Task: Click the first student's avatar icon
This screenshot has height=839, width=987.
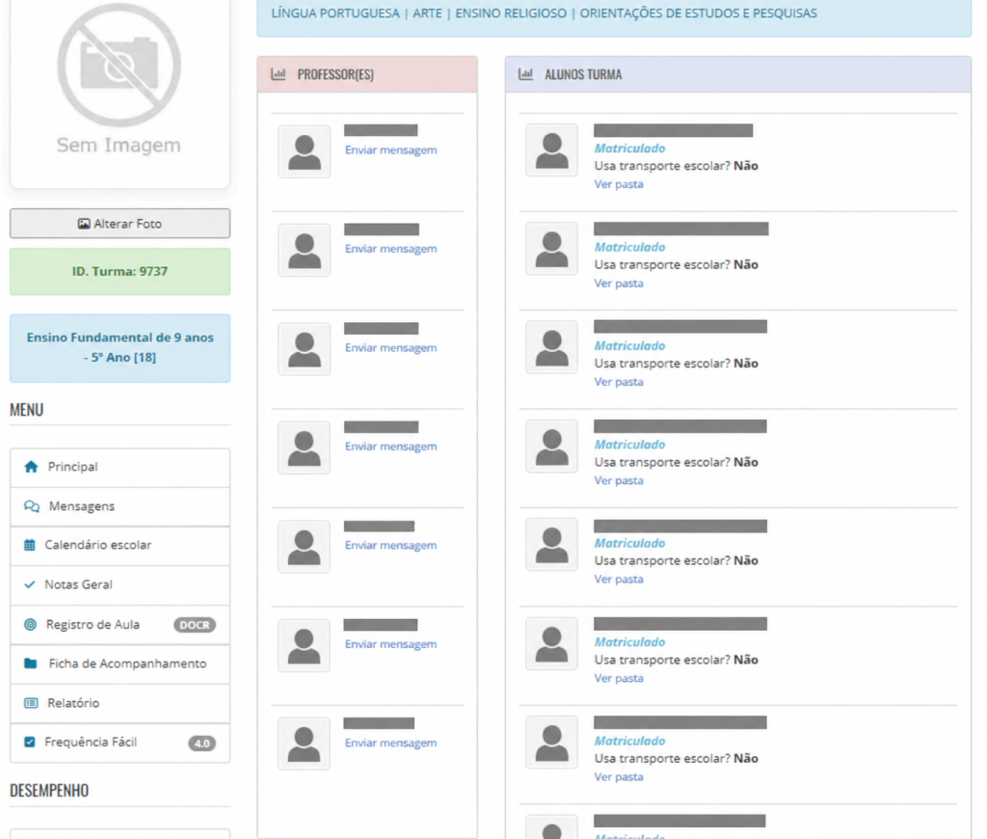Action: click(552, 149)
